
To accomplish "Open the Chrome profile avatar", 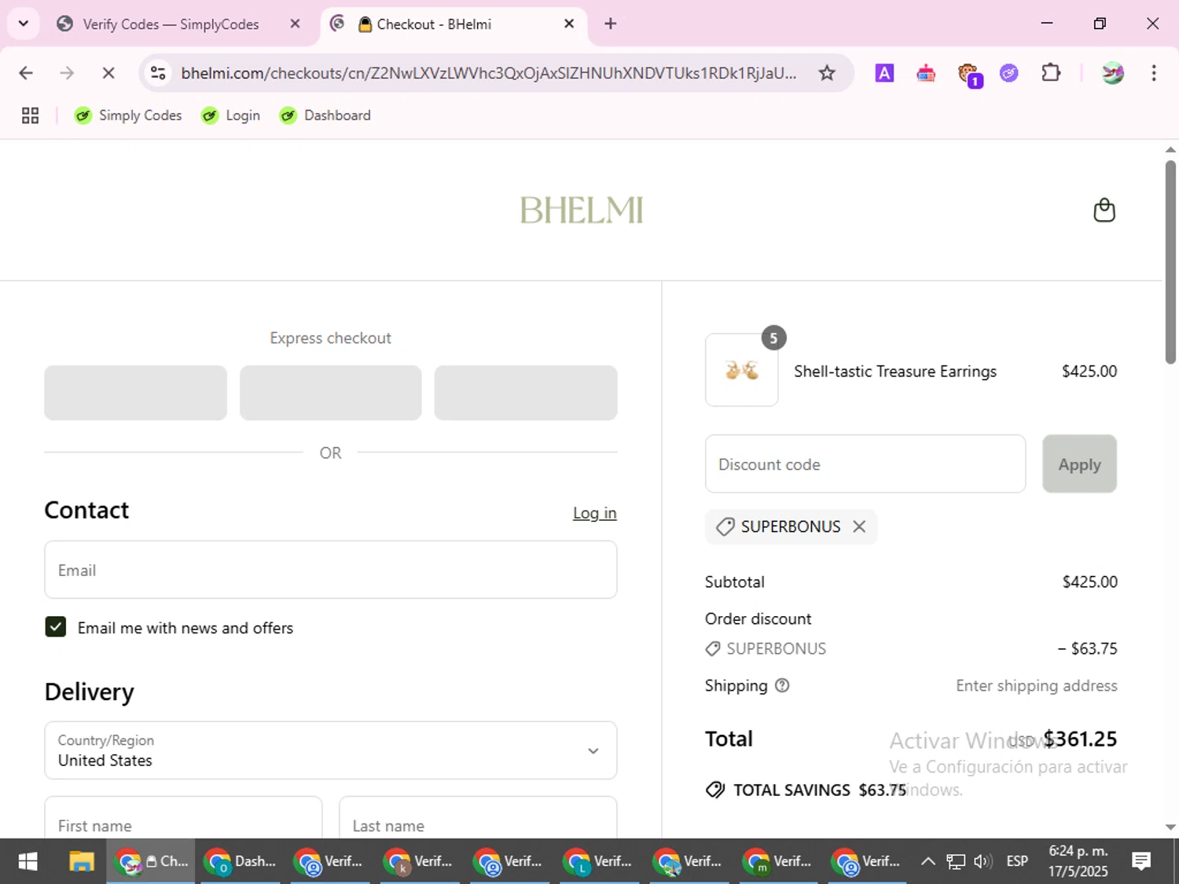I will point(1112,73).
